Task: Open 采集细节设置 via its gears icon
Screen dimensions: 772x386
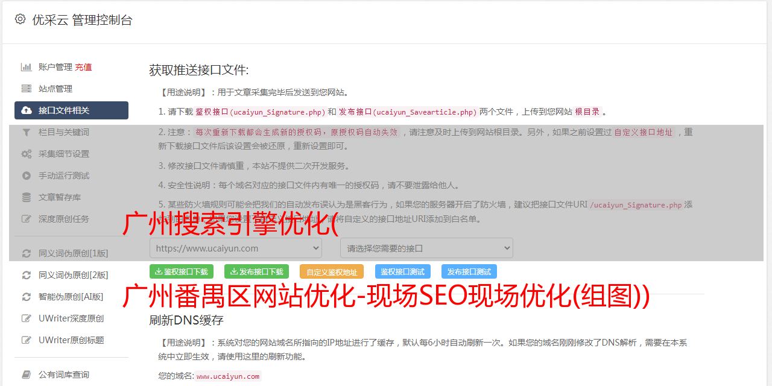Action: pos(27,154)
